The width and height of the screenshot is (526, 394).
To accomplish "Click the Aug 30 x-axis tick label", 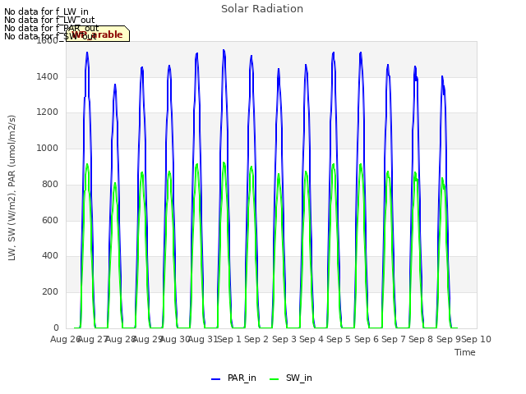I will pos(175,339).
